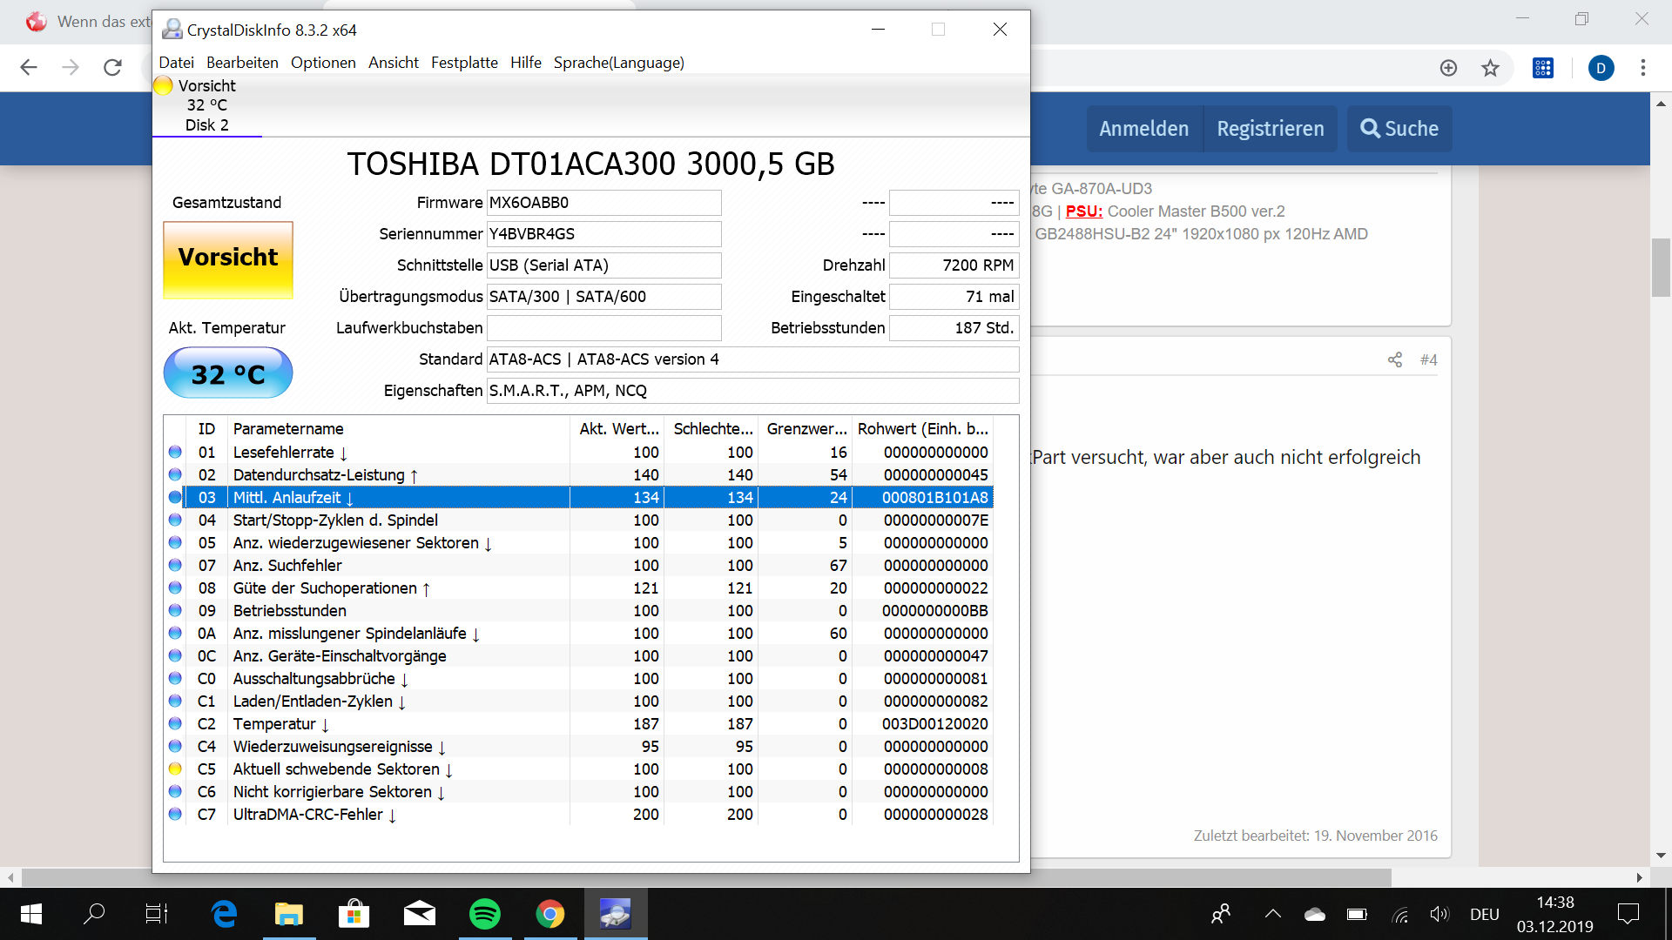Open the Festplatte menu
The width and height of the screenshot is (1672, 940).
click(x=464, y=63)
